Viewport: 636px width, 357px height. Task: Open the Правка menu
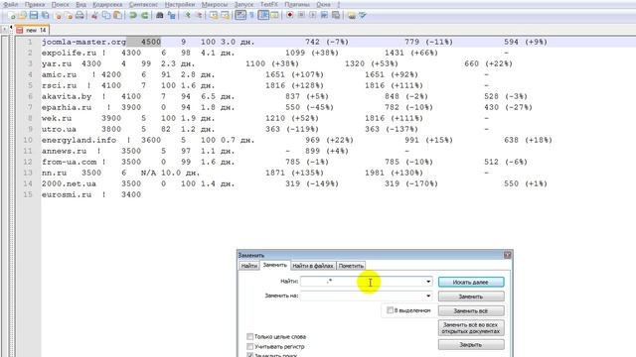[35, 4]
